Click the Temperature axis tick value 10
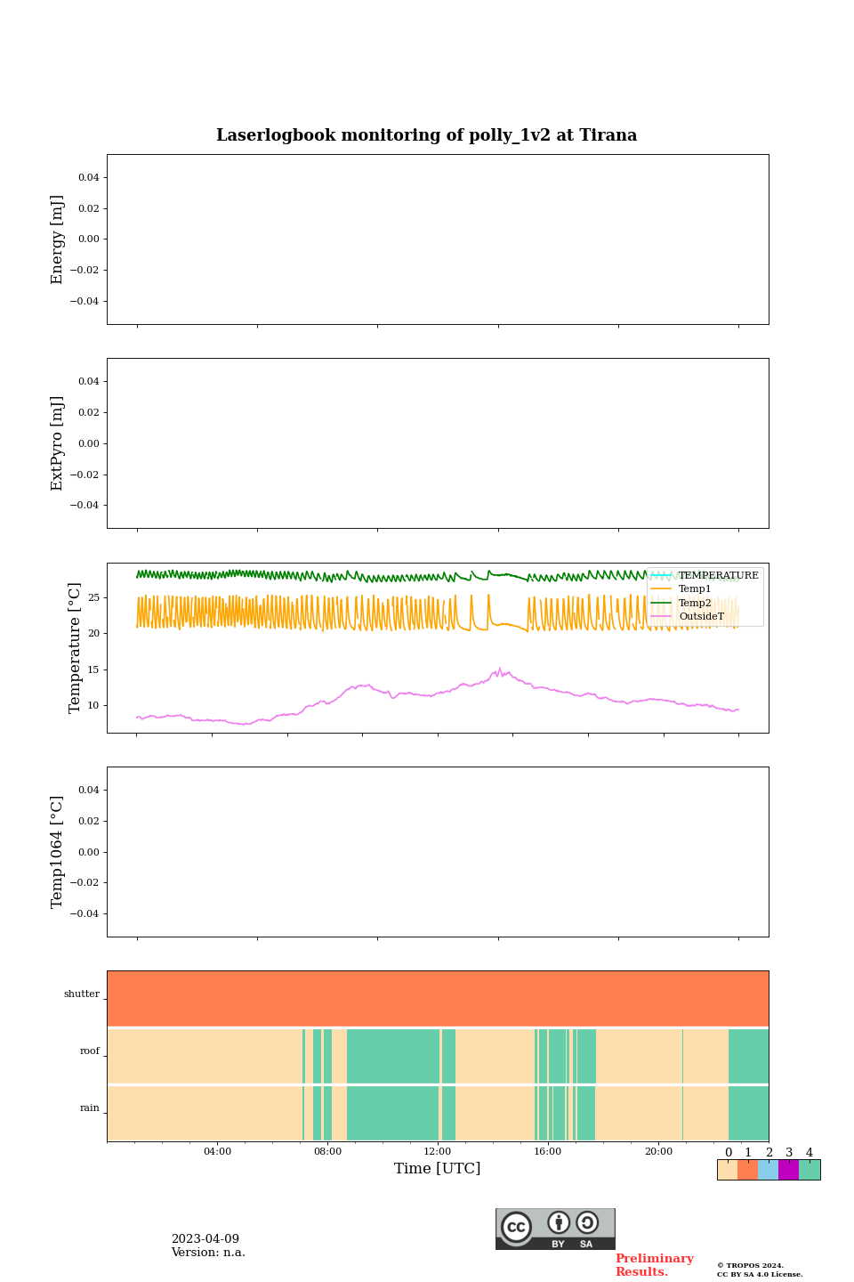Image resolution: width=854 pixels, height=1282 pixels. 93,706
